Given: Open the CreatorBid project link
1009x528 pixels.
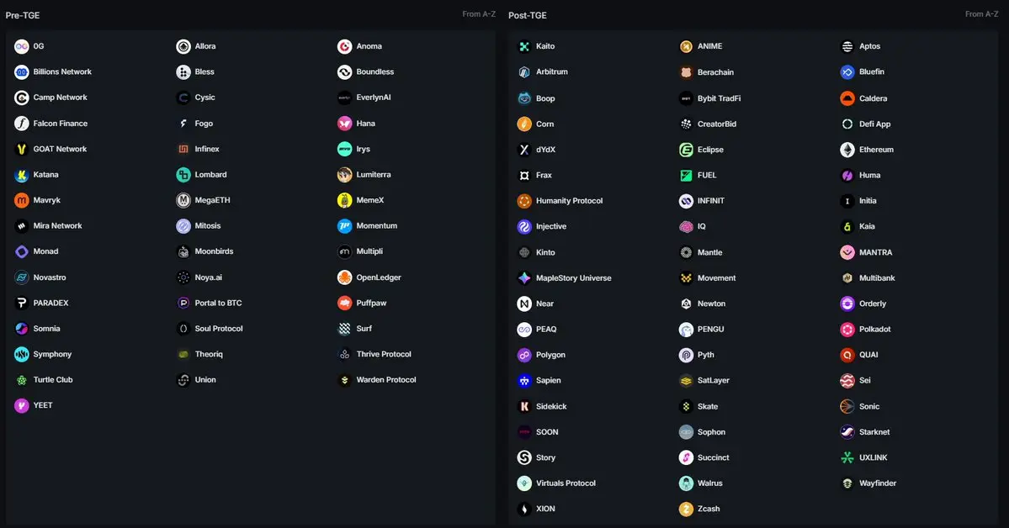Looking at the screenshot, I should (x=708, y=124).
